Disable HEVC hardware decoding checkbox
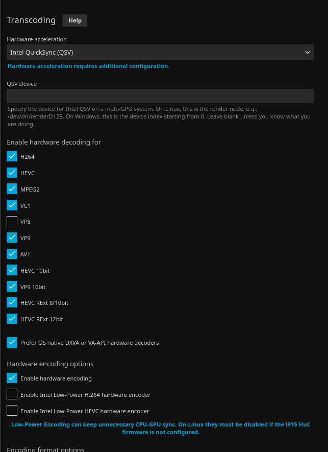This screenshot has height=452, width=328. point(12,173)
